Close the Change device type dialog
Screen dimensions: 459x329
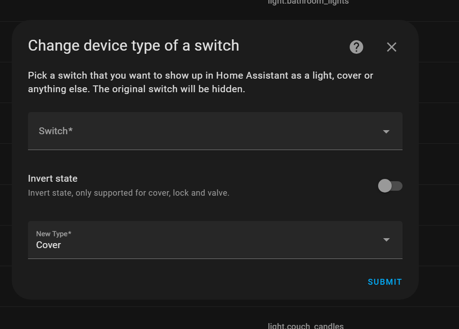coord(391,47)
